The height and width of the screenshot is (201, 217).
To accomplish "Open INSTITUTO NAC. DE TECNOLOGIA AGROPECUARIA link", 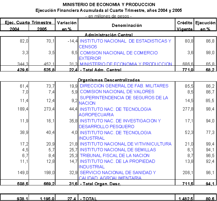I will 115,112.
